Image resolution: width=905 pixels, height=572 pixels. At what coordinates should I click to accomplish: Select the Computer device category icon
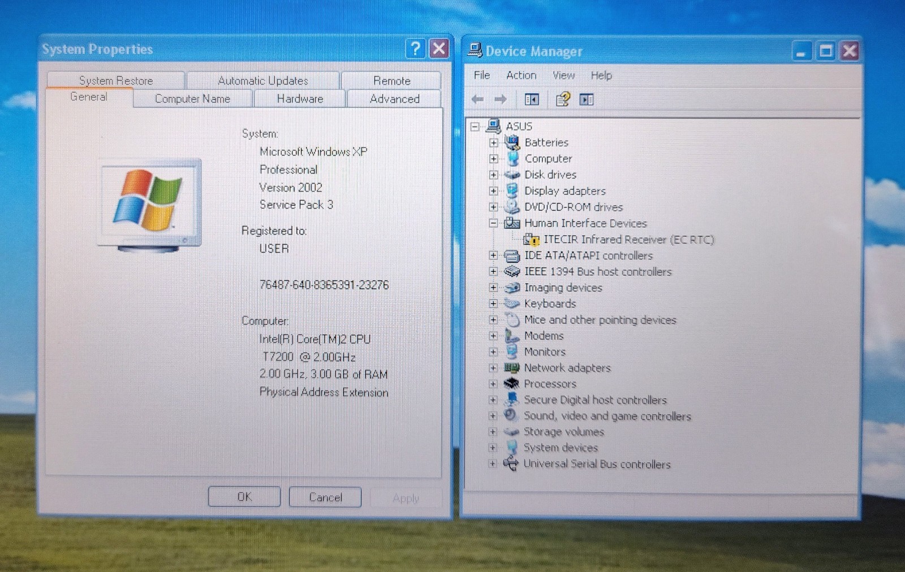[512, 158]
